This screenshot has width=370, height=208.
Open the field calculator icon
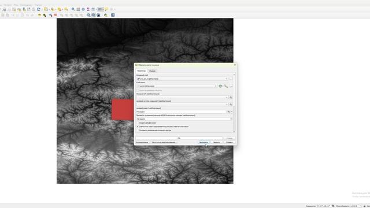pyautogui.click(x=78, y=9)
